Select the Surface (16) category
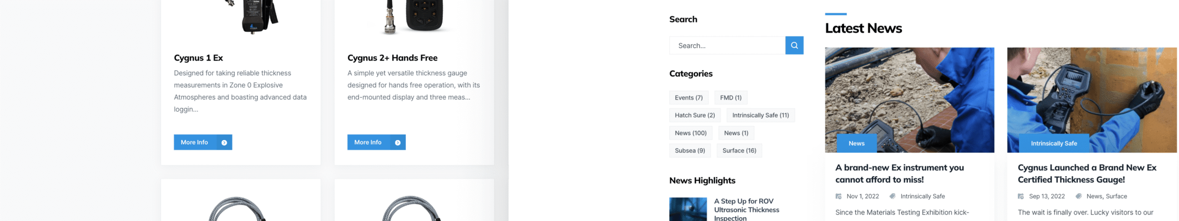 (739, 151)
